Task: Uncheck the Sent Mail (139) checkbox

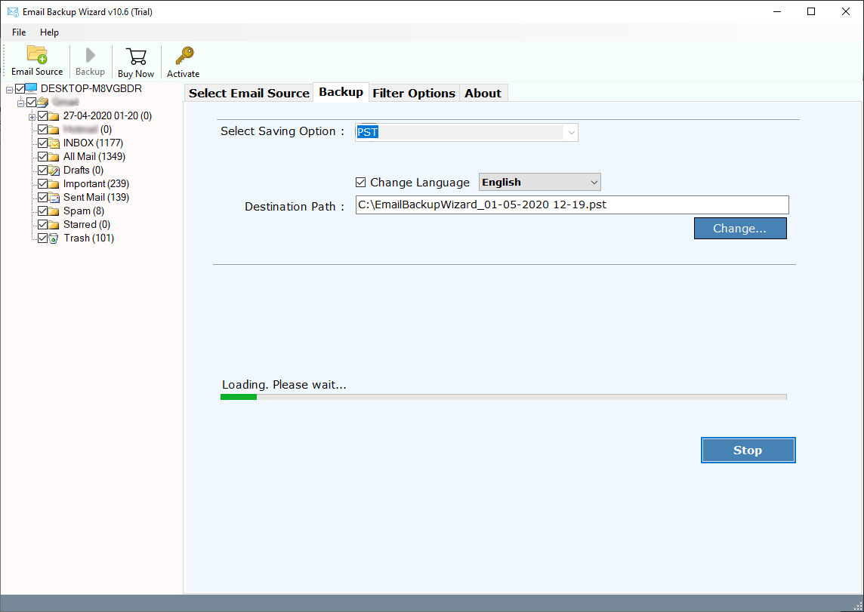Action: pyautogui.click(x=42, y=198)
